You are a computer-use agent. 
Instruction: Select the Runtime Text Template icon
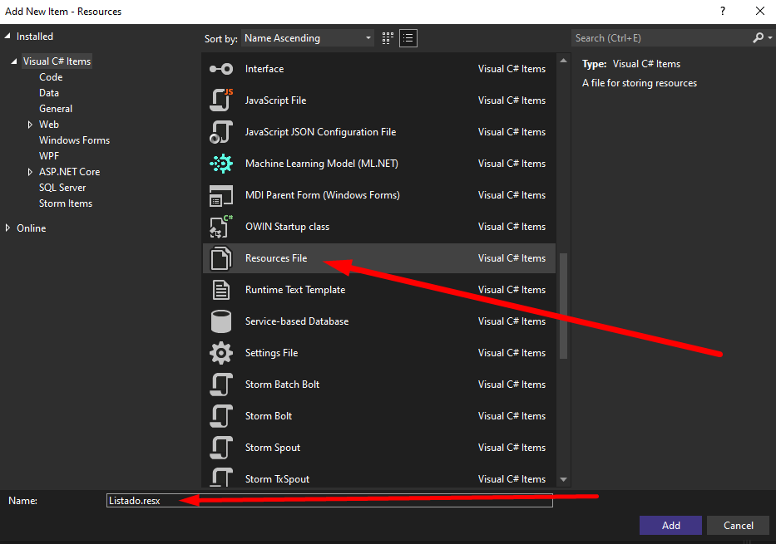click(221, 290)
